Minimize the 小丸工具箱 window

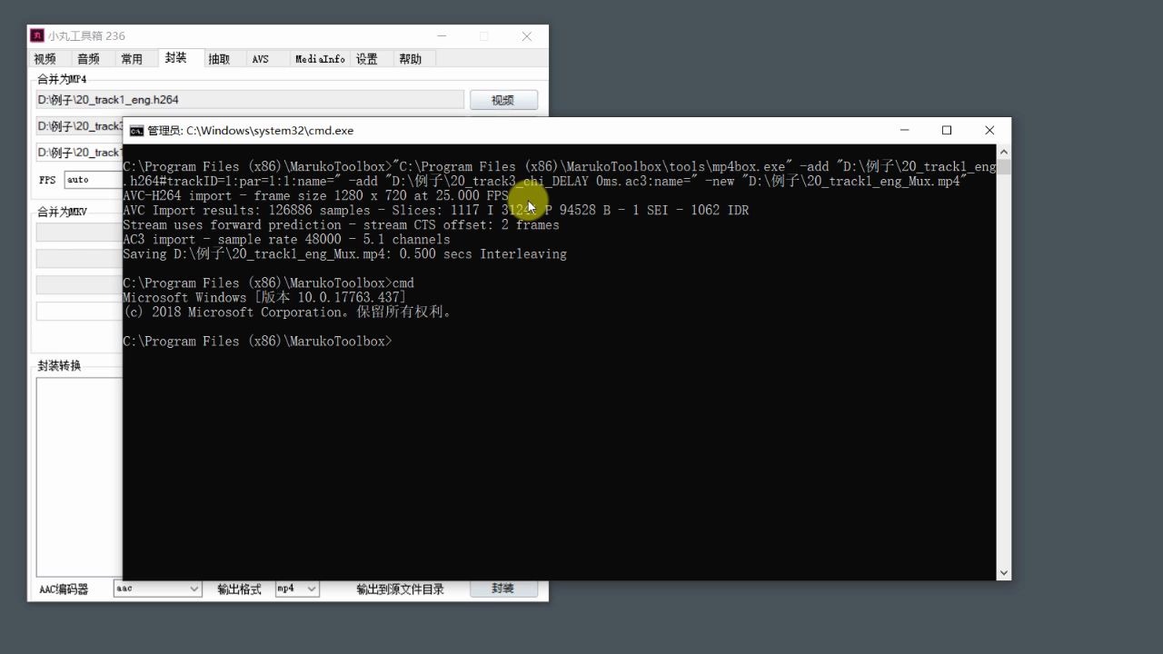(x=441, y=36)
